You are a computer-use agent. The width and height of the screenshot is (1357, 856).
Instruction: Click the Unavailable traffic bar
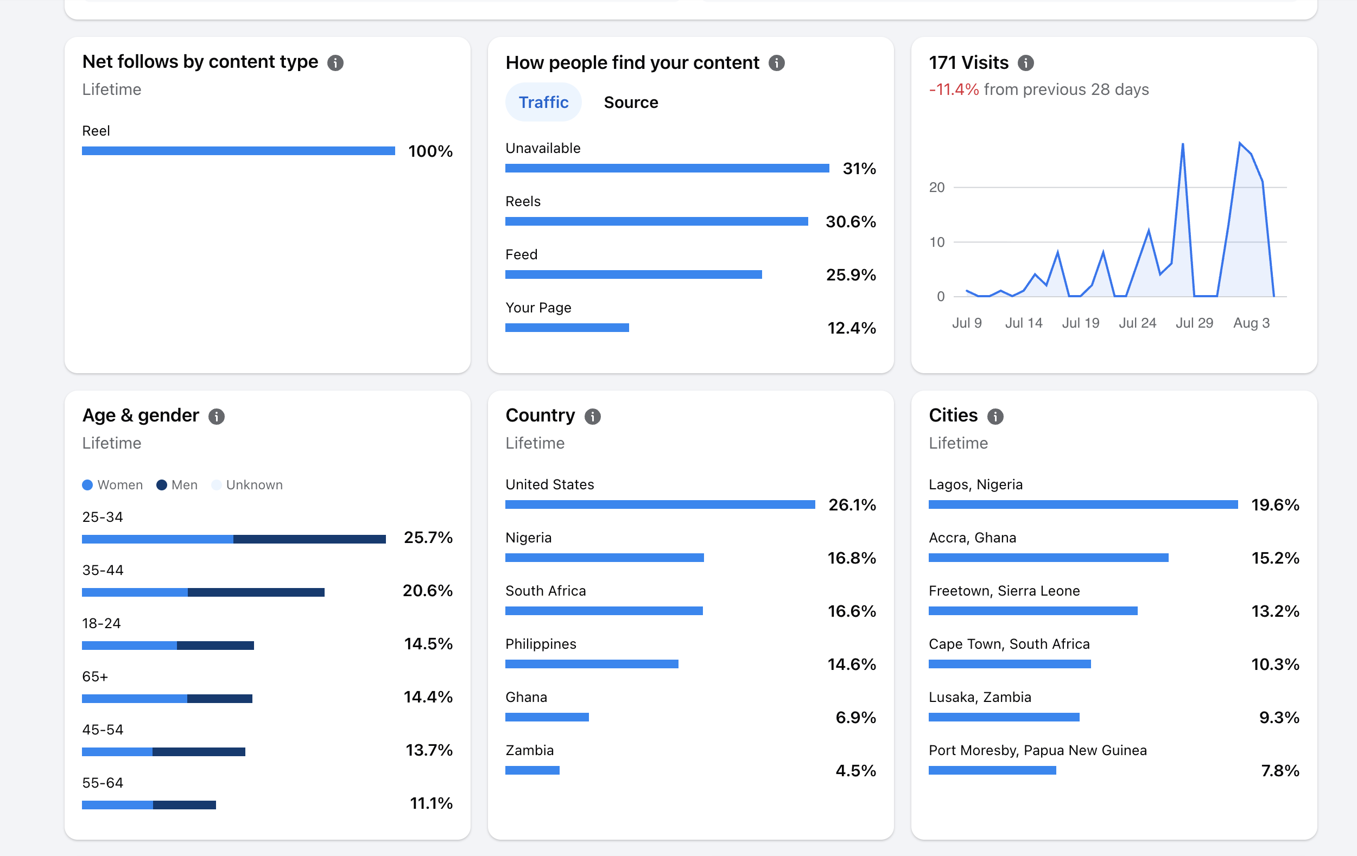coord(667,168)
